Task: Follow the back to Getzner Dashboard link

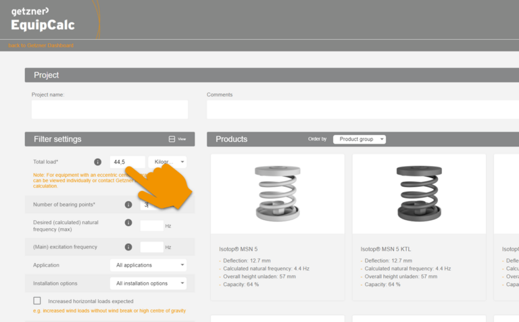Action: pos(41,45)
